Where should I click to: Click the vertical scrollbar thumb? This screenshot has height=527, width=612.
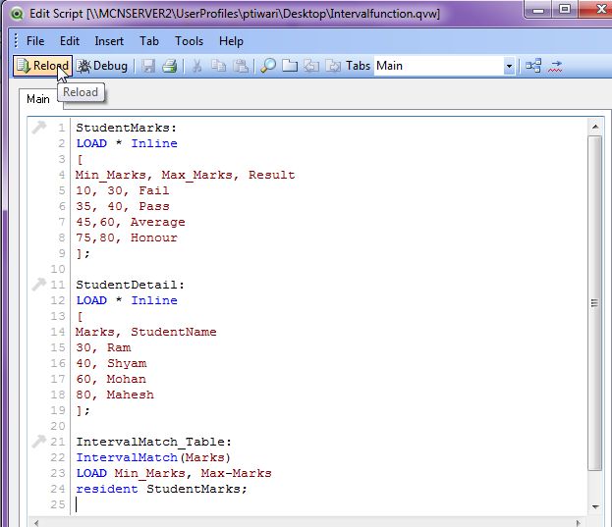pos(595,303)
